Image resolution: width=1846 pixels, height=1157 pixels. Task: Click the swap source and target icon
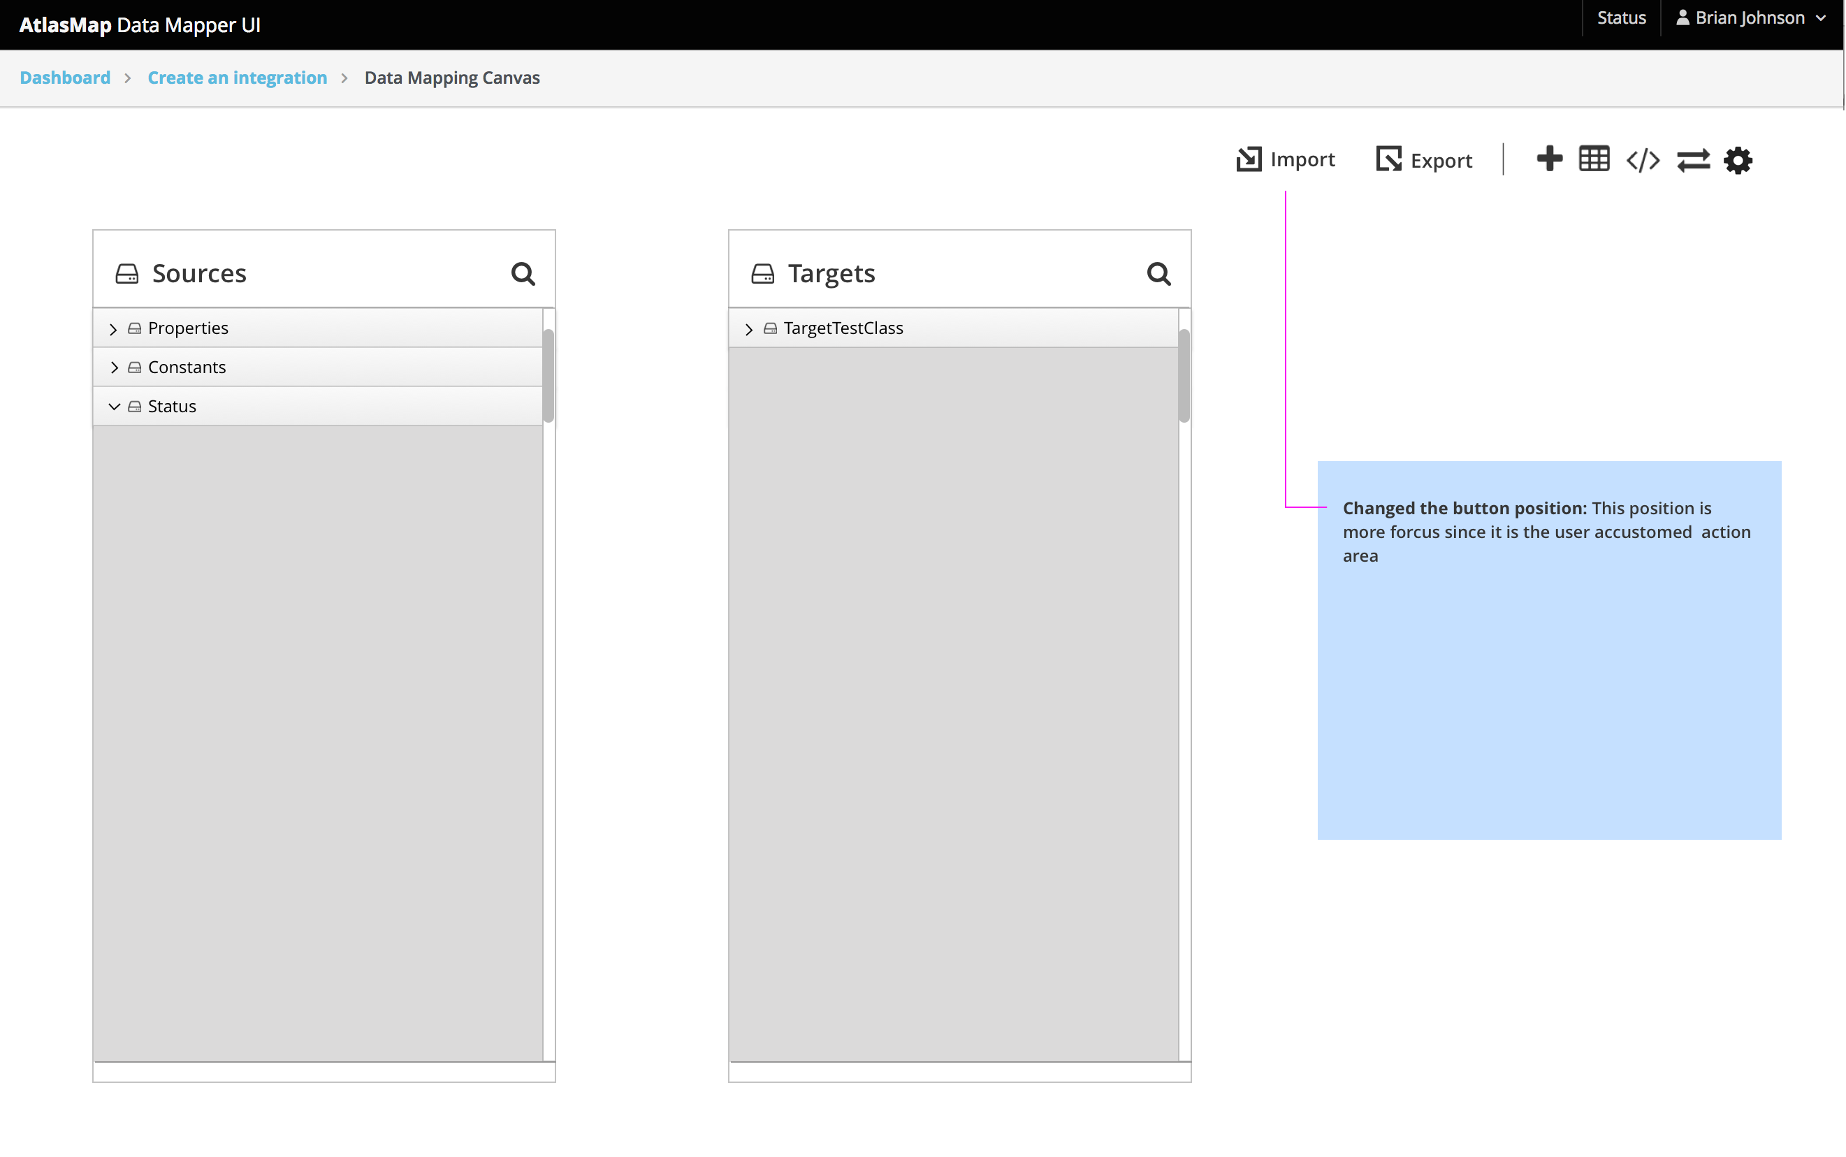[1694, 159]
